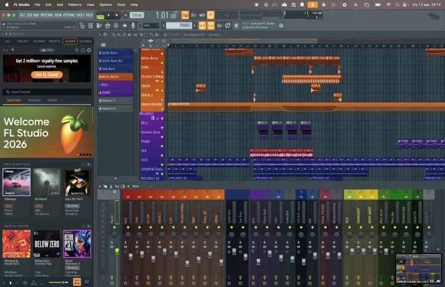445x287 pixels.
Task: Turn the KICK mixer track pan knob
Action: pyautogui.click(x=128, y=234)
